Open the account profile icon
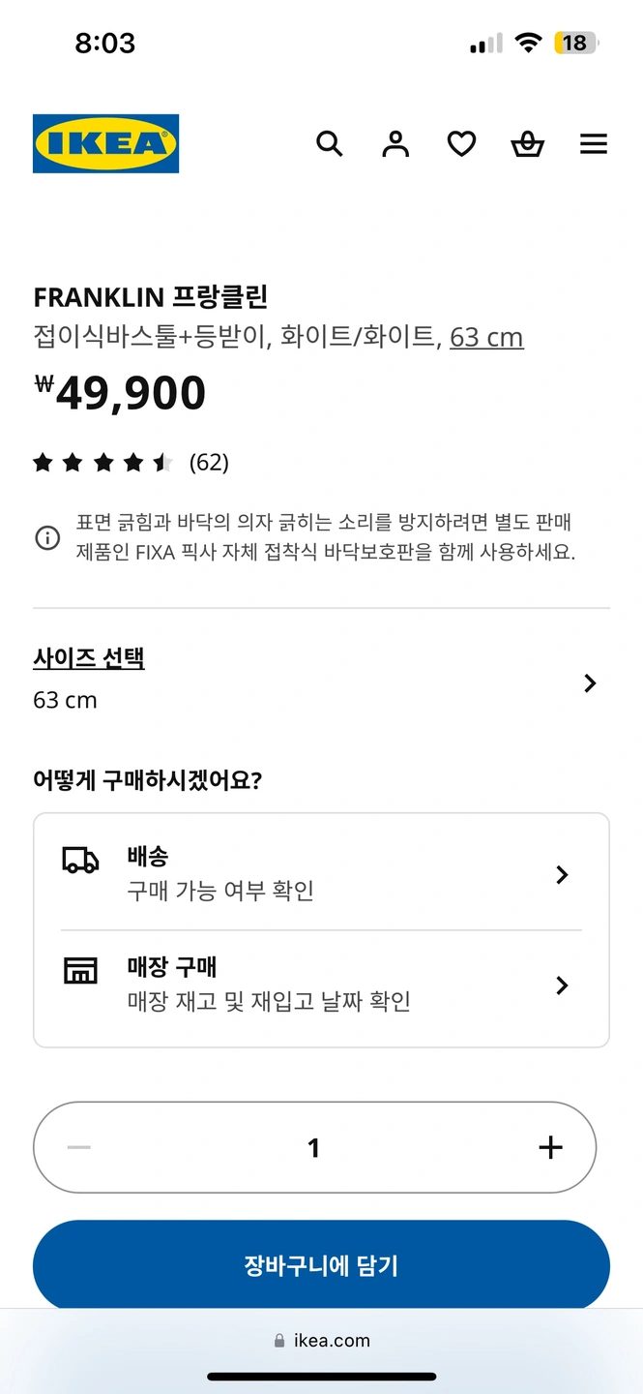This screenshot has width=643, height=1394. point(395,144)
